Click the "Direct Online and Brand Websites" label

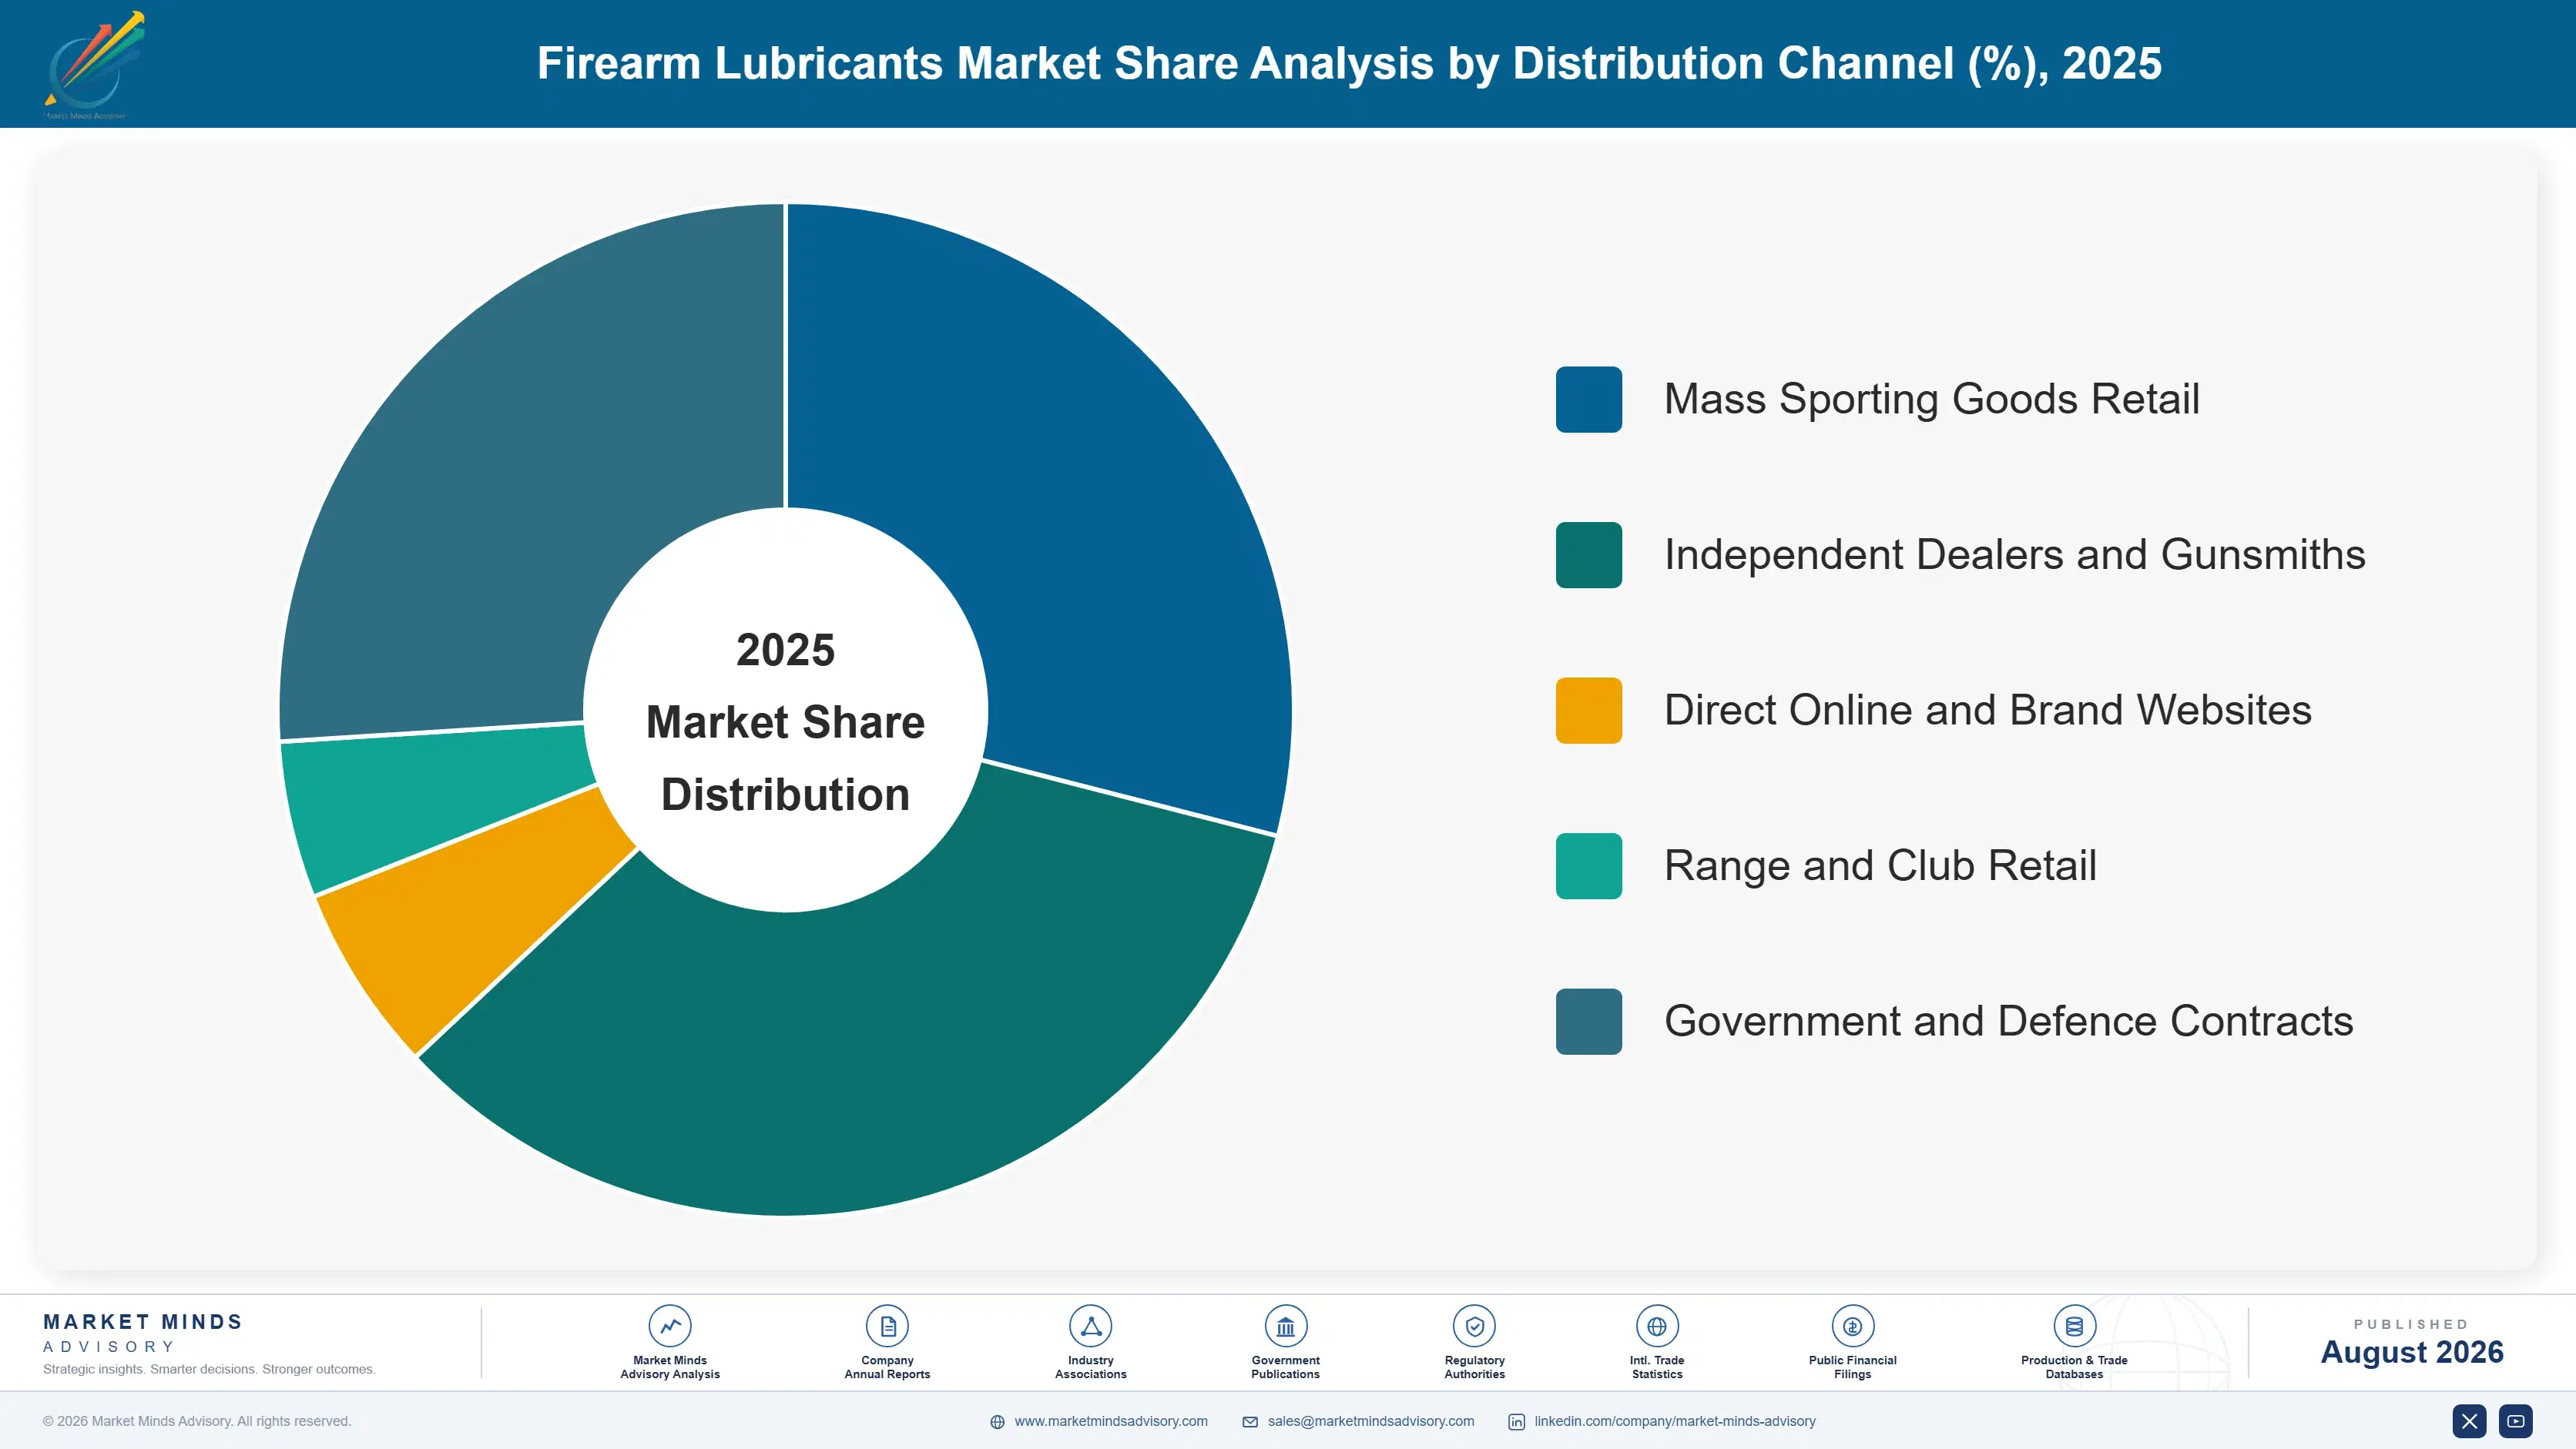pos(1987,711)
